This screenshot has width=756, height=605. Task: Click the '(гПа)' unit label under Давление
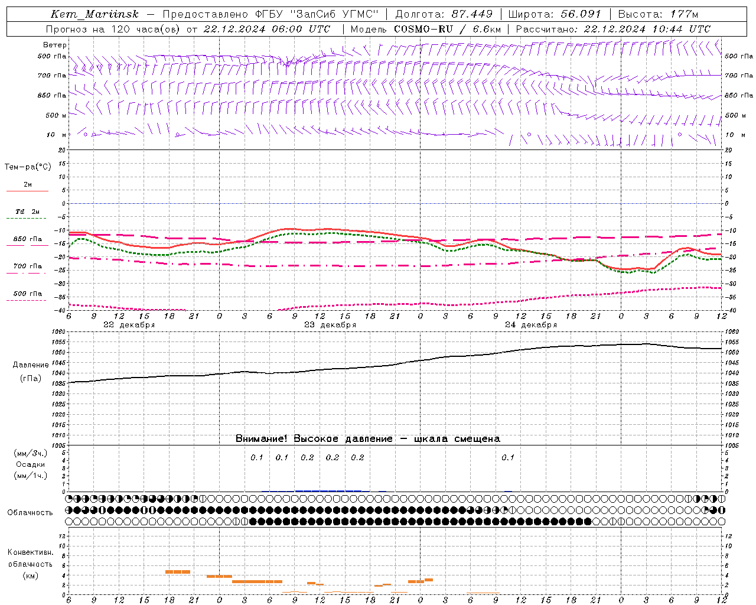pyautogui.click(x=31, y=379)
